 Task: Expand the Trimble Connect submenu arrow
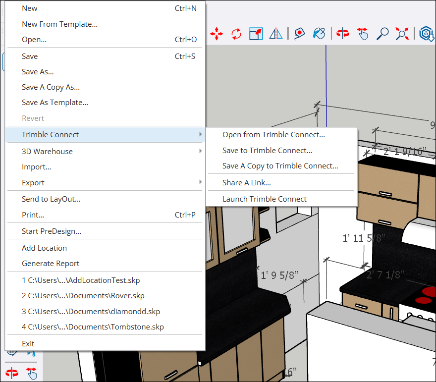click(x=201, y=134)
